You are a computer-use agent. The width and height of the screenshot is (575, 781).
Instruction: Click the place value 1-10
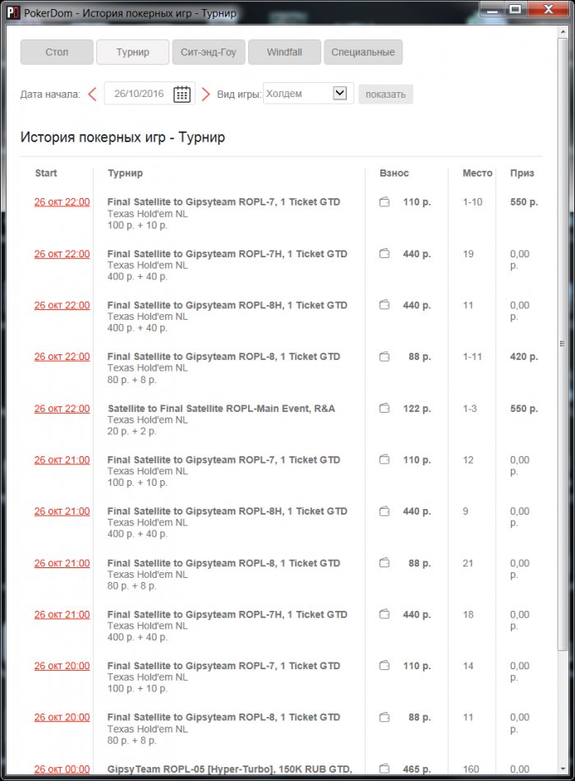point(472,202)
